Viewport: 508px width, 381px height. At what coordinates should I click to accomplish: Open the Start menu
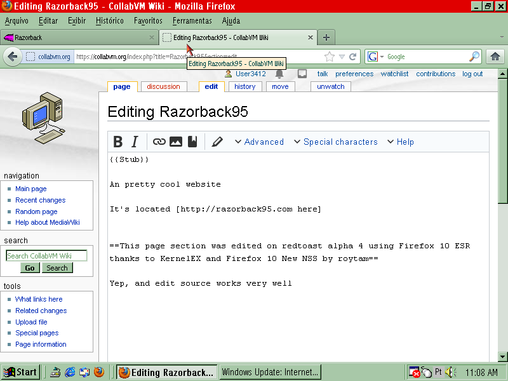[20, 372]
